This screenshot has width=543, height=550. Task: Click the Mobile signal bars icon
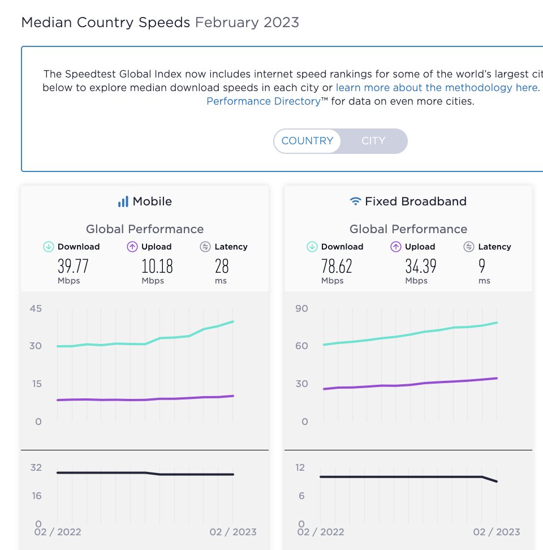coord(123,201)
